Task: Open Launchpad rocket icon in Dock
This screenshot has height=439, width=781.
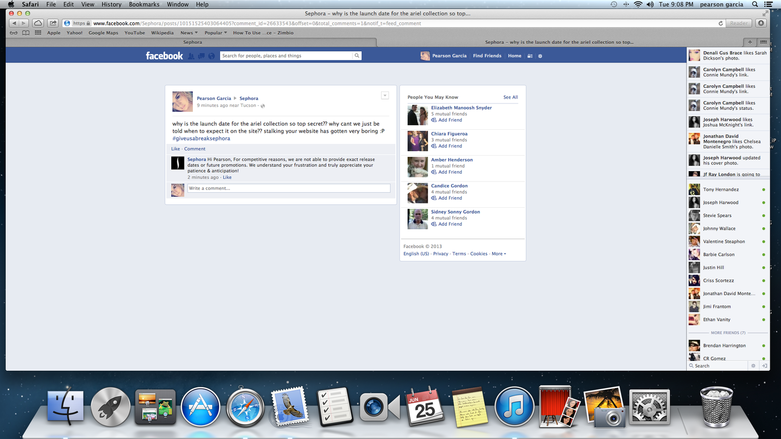Action: pyautogui.click(x=111, y=407)
